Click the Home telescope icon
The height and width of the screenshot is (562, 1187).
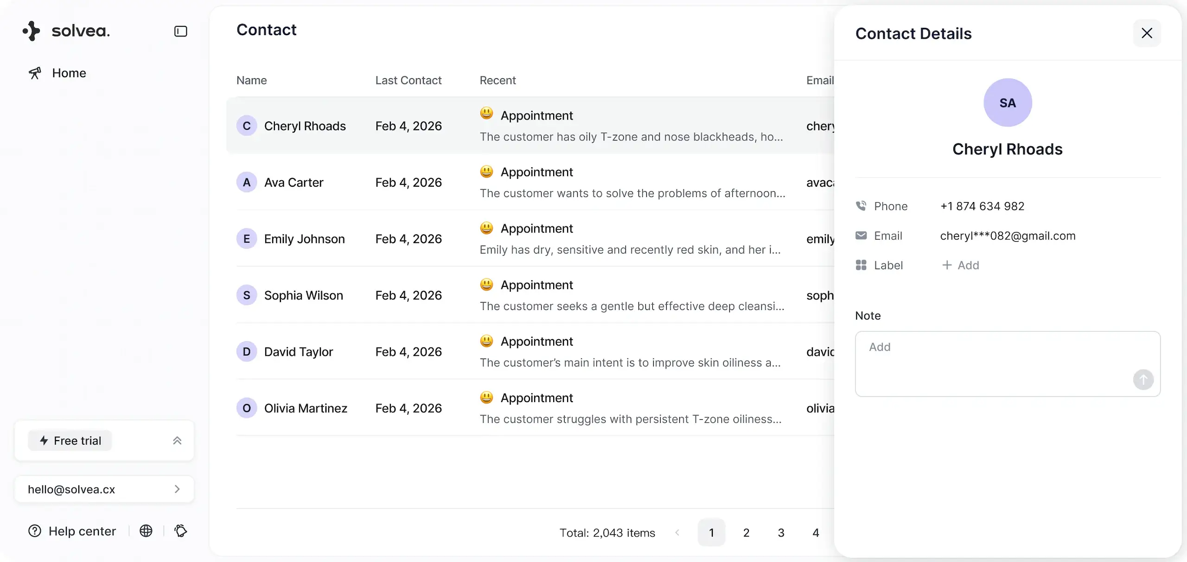coord(35,73)
